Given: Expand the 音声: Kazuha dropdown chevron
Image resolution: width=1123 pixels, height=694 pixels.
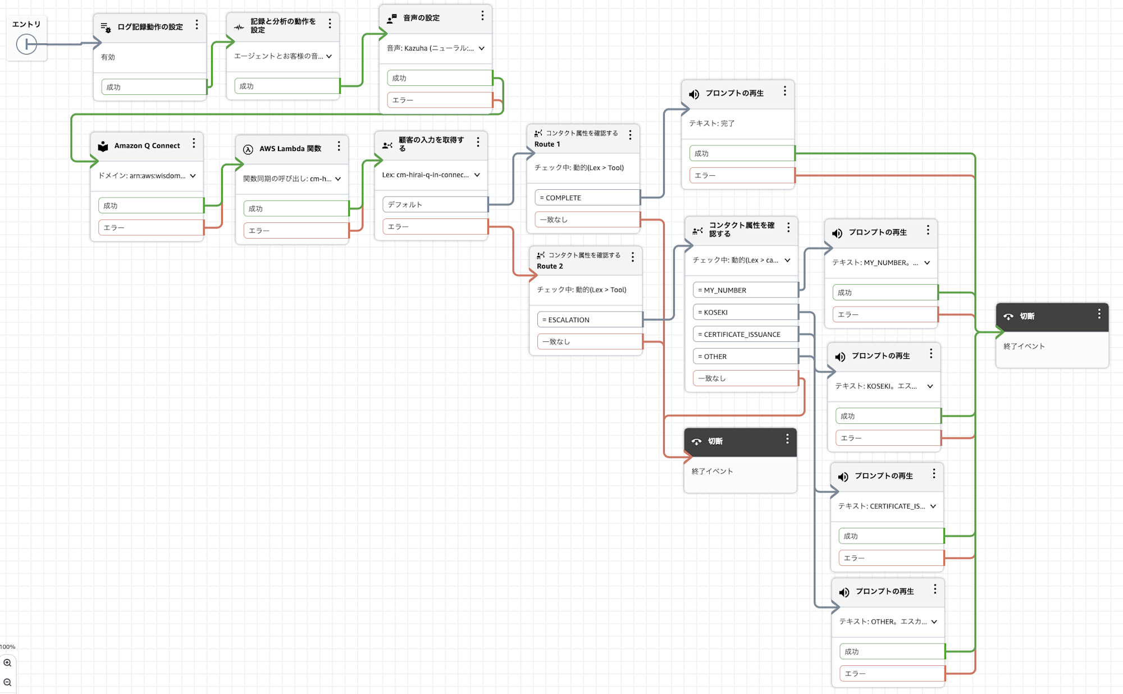Looking at the screenshot, I should [x=482, y=48].
